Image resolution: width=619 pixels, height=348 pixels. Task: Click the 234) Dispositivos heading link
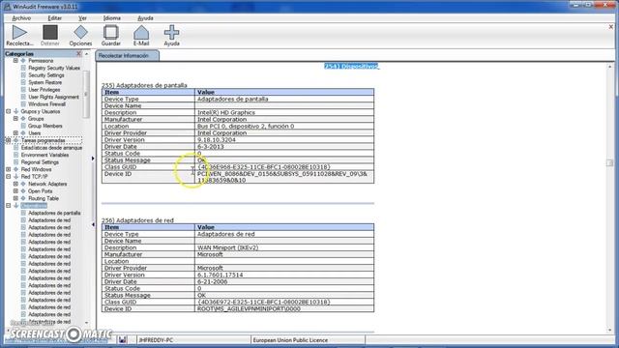(351, 66)
